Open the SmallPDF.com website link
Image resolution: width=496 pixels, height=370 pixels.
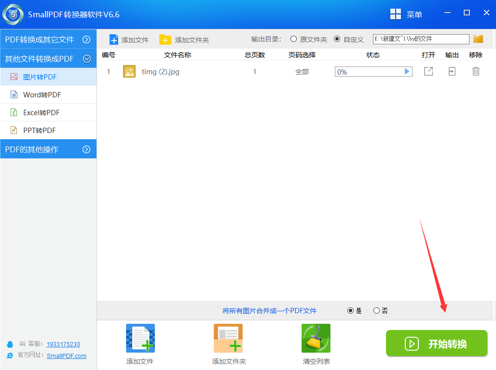tap(67, 356)
